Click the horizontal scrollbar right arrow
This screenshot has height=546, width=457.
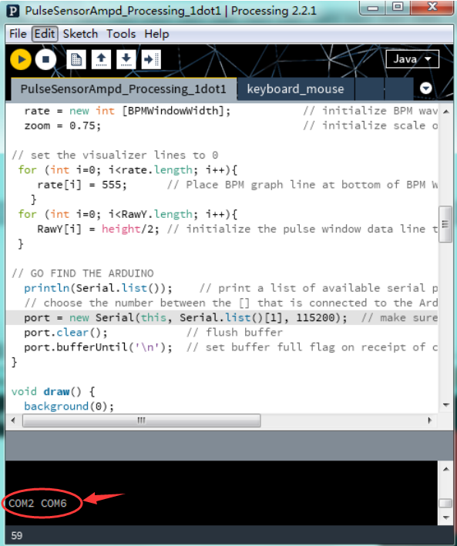(x=430, y=420)
